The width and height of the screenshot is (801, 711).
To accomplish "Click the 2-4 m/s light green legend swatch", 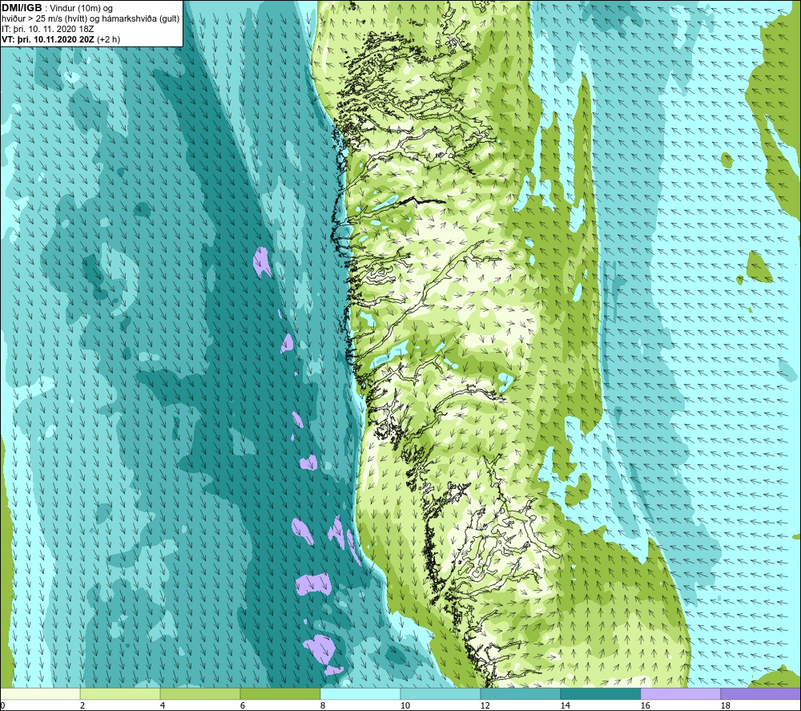I will click(120, 694).
